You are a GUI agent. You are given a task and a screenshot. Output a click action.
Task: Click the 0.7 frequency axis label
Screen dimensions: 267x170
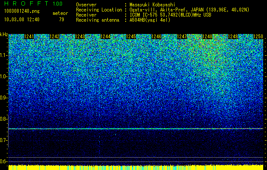pyautogui.click(x=4, y=140)
